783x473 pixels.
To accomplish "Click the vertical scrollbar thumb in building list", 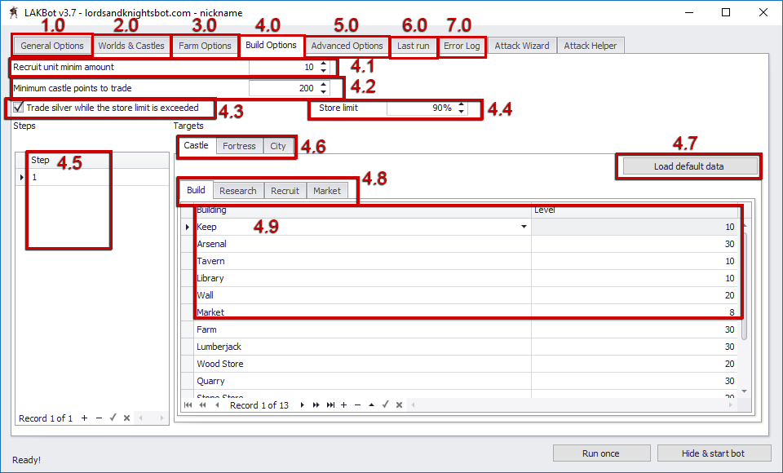I will click(744, 286).
